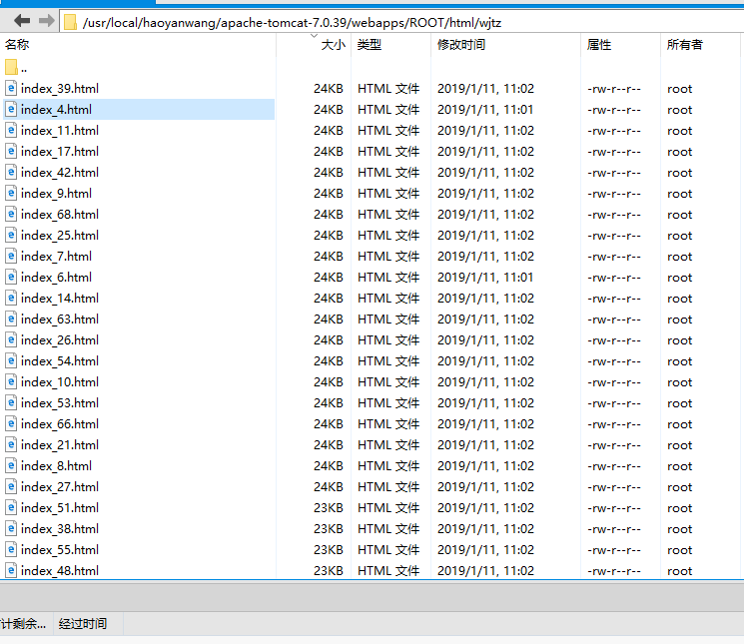
Task: Click file icon of index_68.html
Action: 11,214
